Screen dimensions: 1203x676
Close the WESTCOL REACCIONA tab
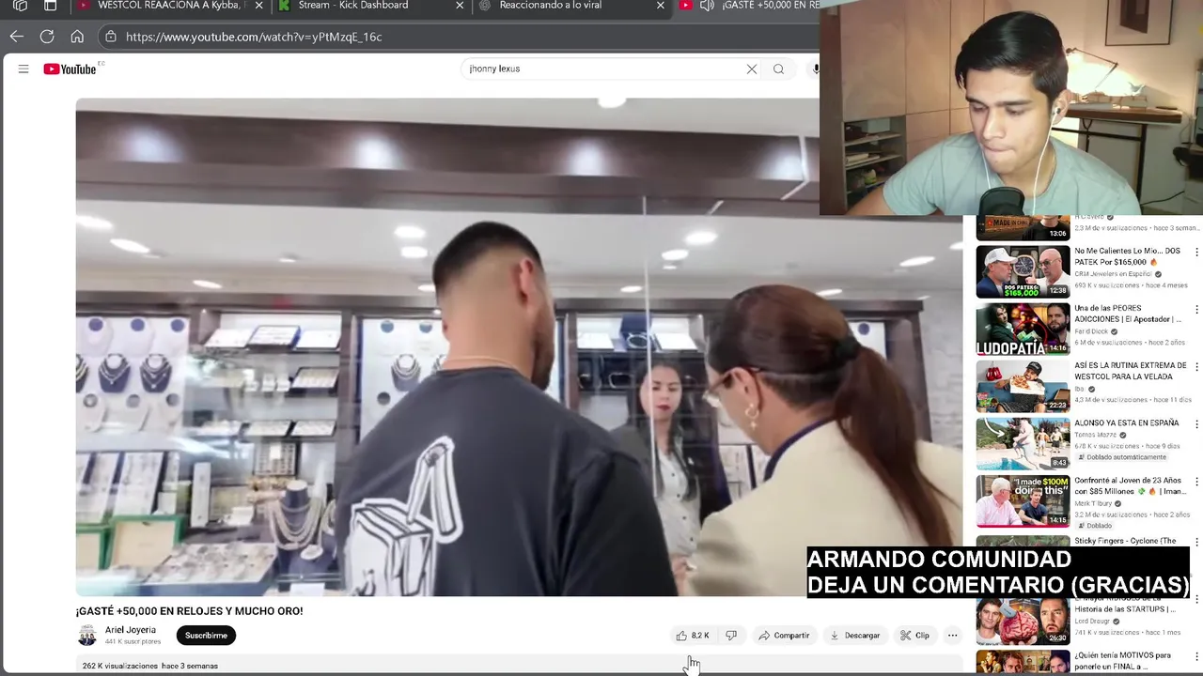(259, 6)
